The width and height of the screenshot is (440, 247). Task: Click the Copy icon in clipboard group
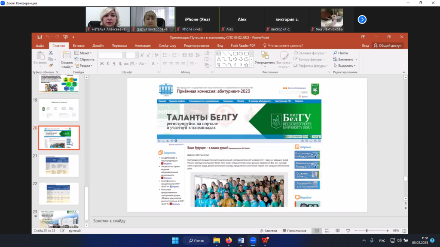pyautogui.click(x=51, y=59)
